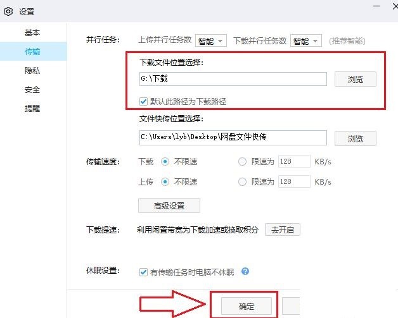Click the settings gear icon in title bar
Screen dimensions: 398x318
[x=8, y=11]
